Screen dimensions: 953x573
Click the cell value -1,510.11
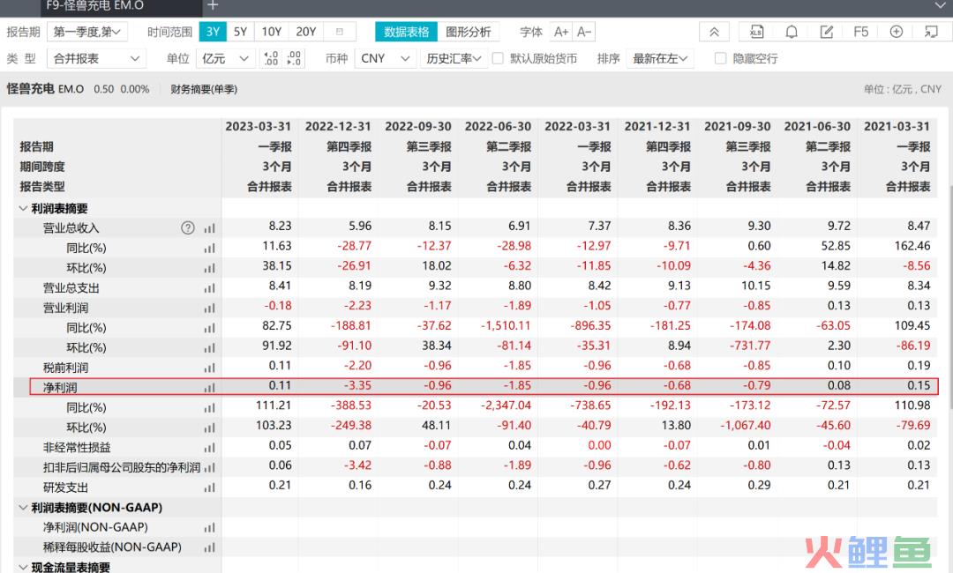[x=506, y=325]
